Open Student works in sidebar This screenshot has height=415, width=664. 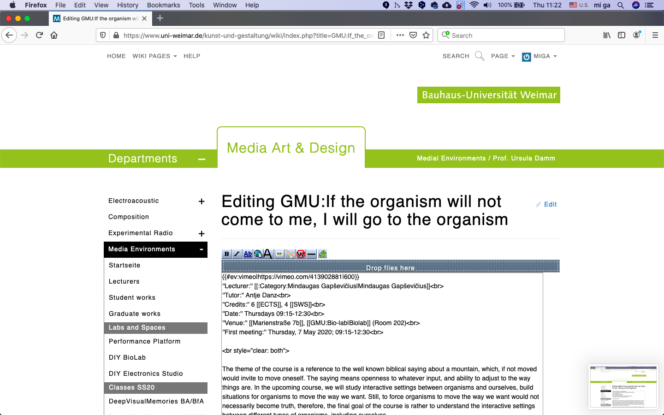pos(132,298)
